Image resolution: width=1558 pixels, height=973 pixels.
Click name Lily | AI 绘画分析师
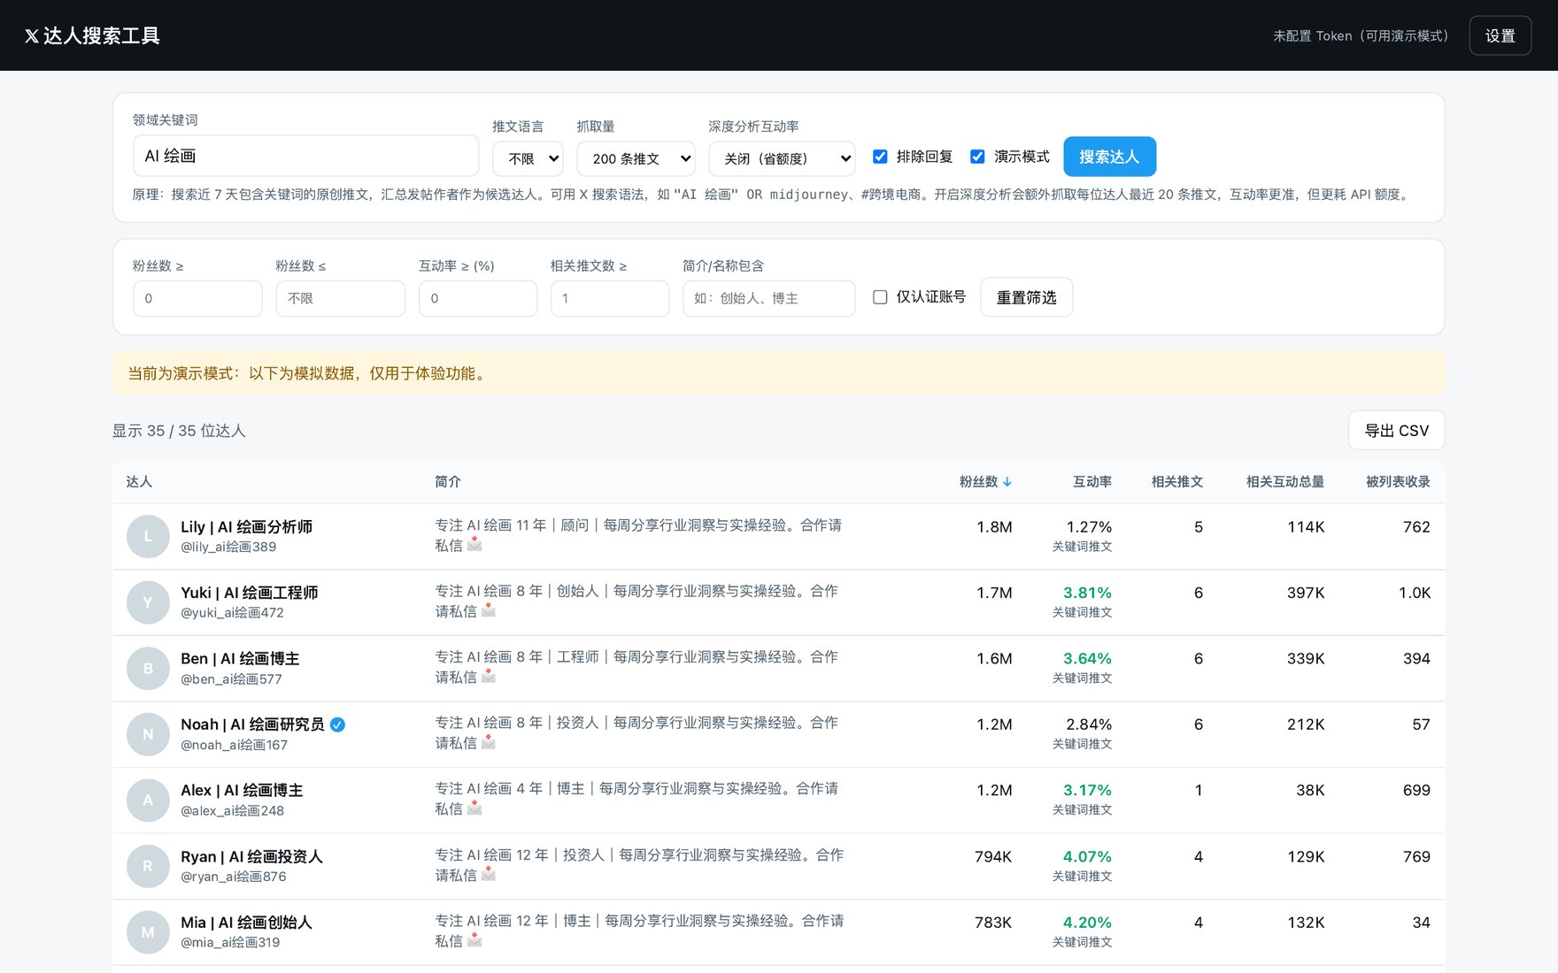pyautogui.click(x=246, y=527)
